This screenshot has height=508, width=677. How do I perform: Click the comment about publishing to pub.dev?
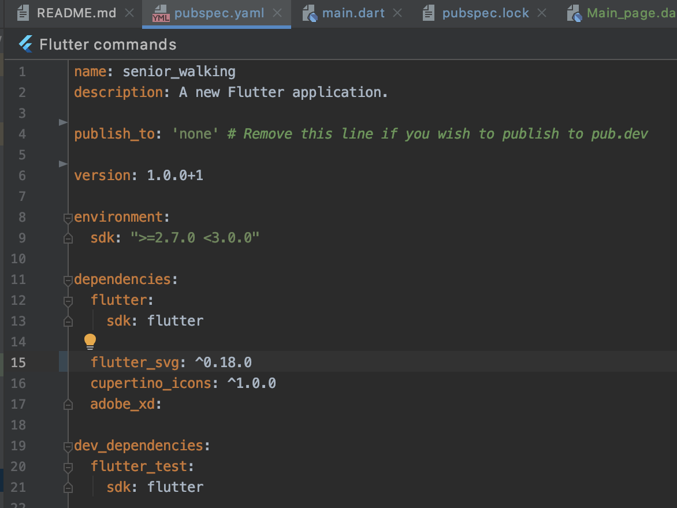pos(437,134)
